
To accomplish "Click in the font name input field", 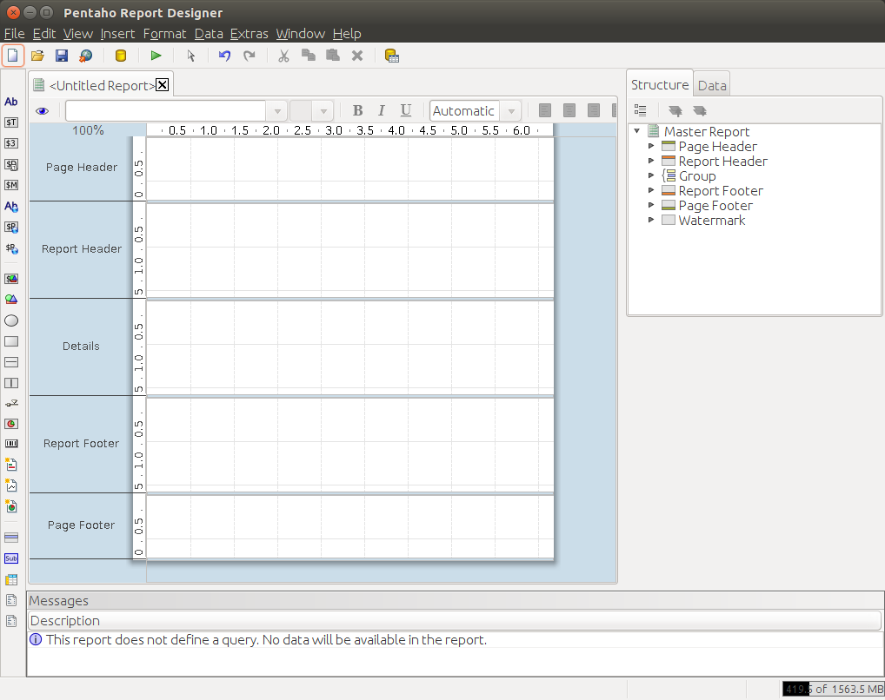I will point(165,111).
